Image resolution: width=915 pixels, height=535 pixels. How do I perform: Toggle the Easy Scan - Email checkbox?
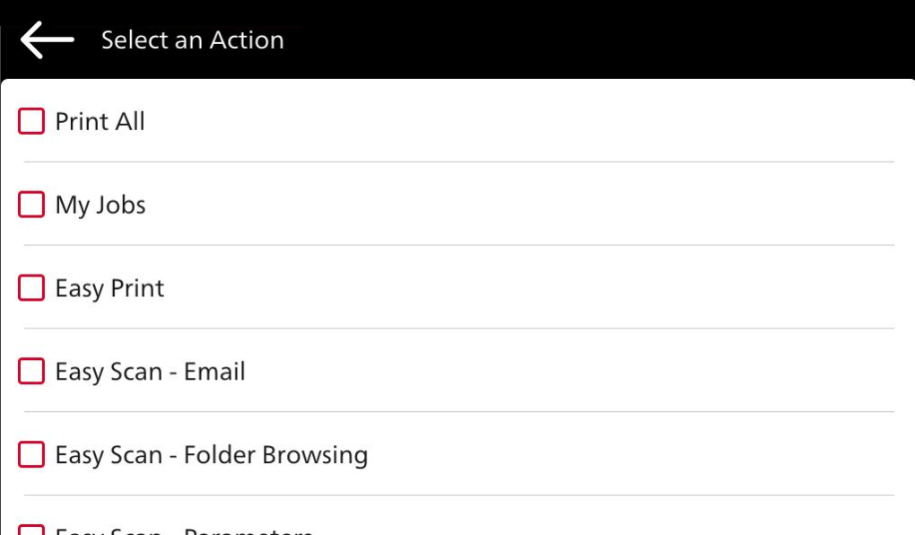point(31,372)
